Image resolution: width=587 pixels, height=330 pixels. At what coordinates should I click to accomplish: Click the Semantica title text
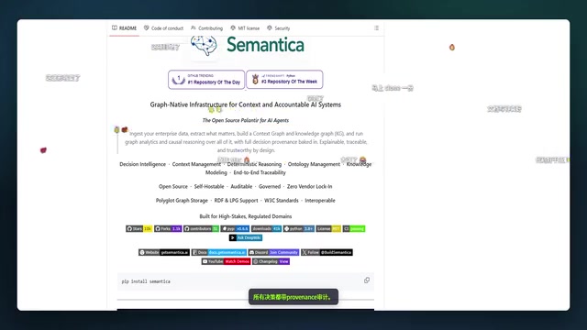265,45
